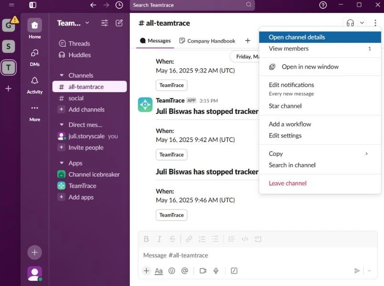Open the TeamTrace app in sidebar
384x286 pixels.
[x=89, y=186]
